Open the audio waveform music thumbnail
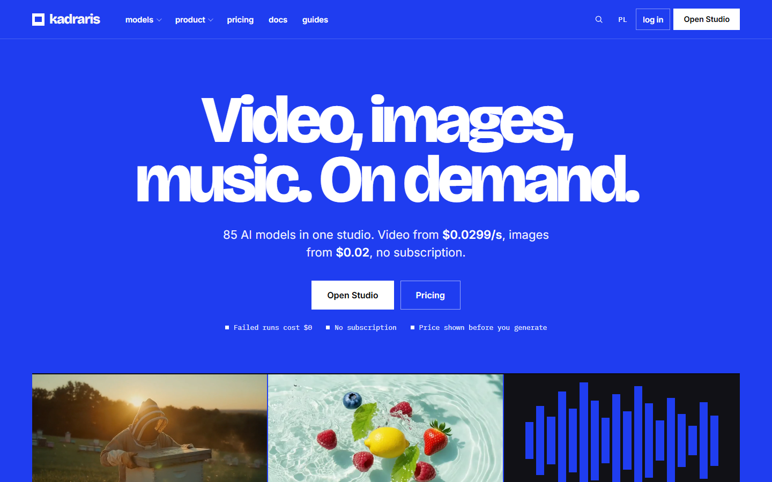Image resolution: width=772 pixels, height=482 pixels. (622, 428)
